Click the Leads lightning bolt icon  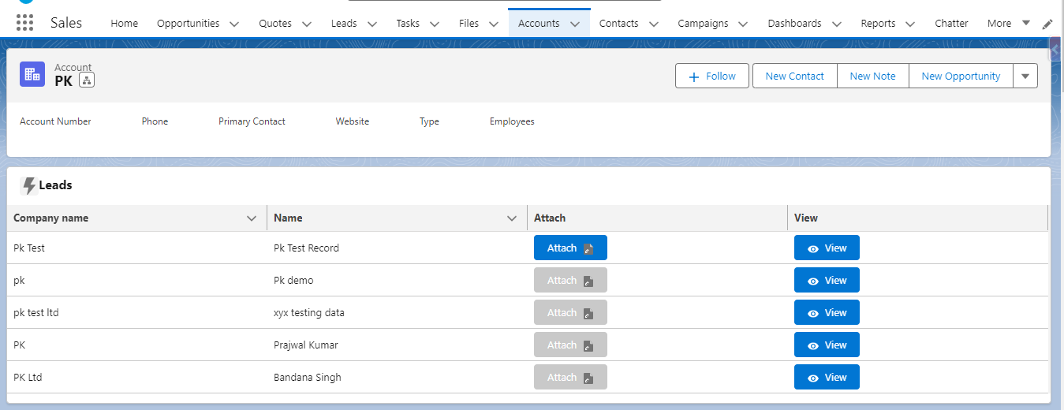coord(29,186)
